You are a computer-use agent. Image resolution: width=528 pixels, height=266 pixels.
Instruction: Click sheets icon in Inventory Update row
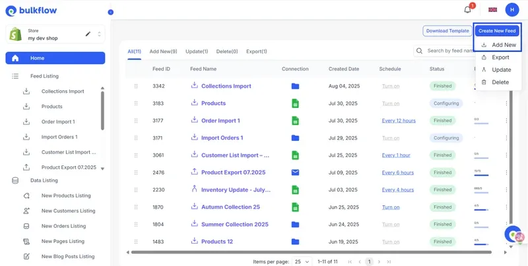[295, 190]
